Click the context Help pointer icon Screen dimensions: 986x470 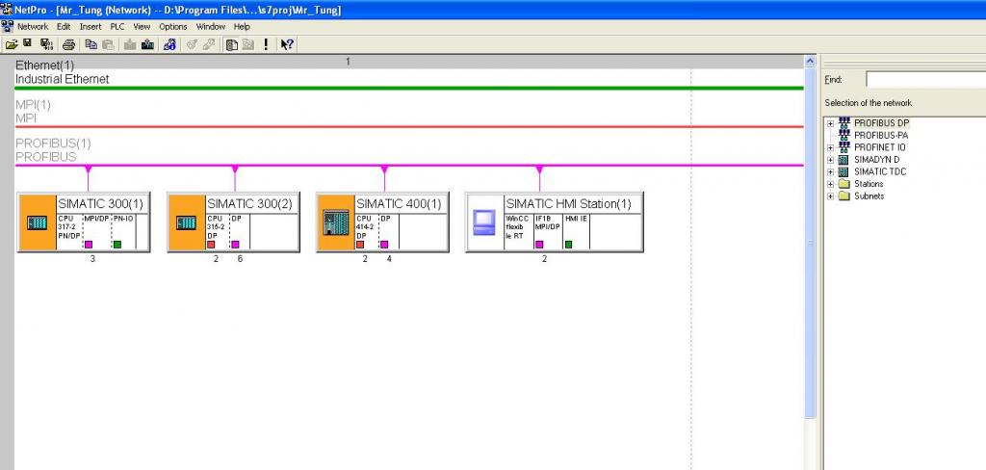[x=287, y=44]
